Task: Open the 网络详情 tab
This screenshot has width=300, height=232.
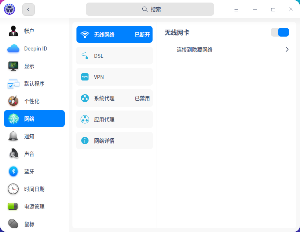Action: point(115,141)
